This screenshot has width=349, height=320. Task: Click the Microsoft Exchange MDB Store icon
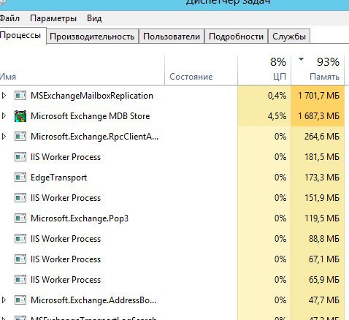tap(20, 116)
